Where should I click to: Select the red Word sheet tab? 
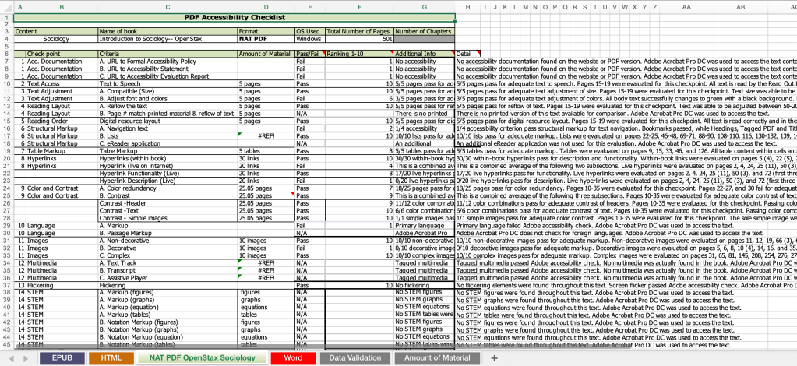(x=293, y=357)
